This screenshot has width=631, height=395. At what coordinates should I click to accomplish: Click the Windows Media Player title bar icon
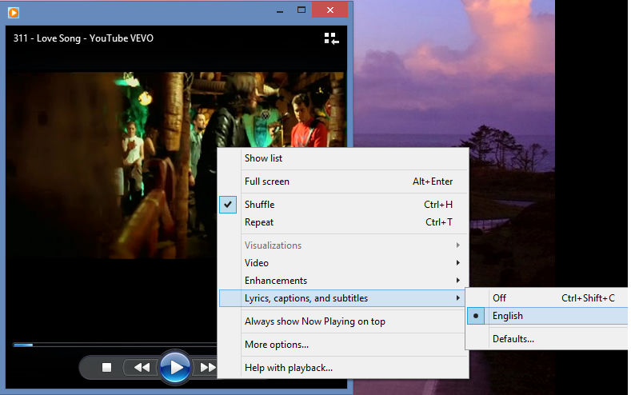tap(14, 13)
